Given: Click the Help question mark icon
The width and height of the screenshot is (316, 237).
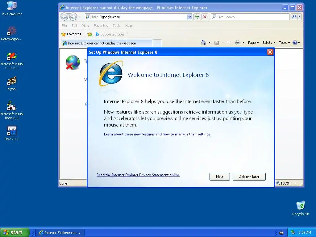Looking at the screenshot, I should (x=295, y=43).
